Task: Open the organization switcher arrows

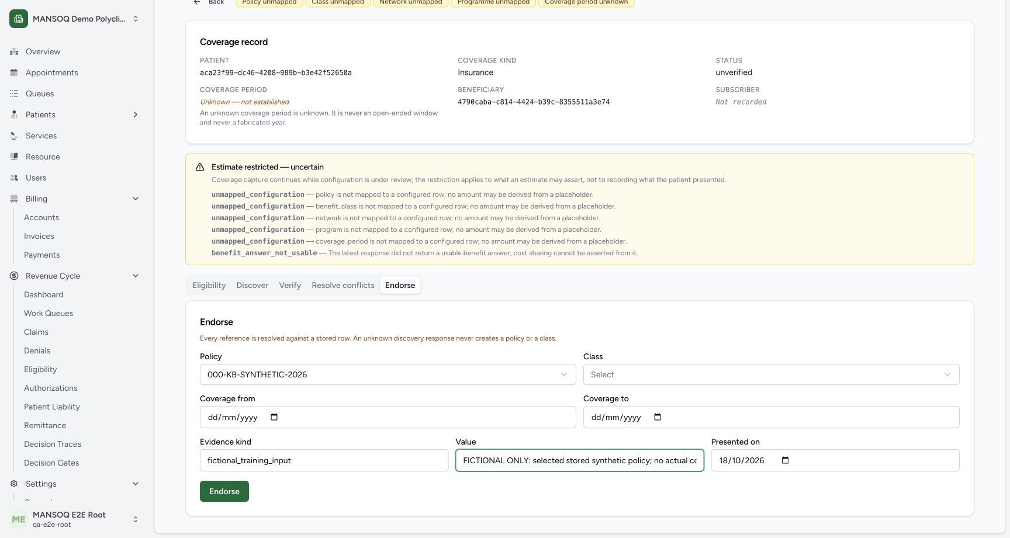Action: click(136, 19)
